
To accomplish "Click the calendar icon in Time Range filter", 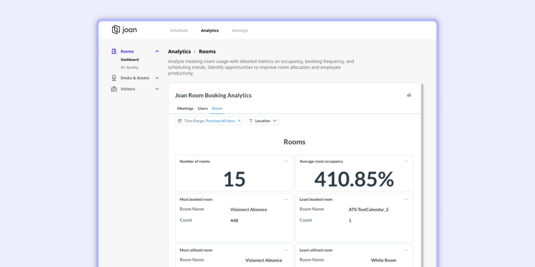I will tap(180, 120).
